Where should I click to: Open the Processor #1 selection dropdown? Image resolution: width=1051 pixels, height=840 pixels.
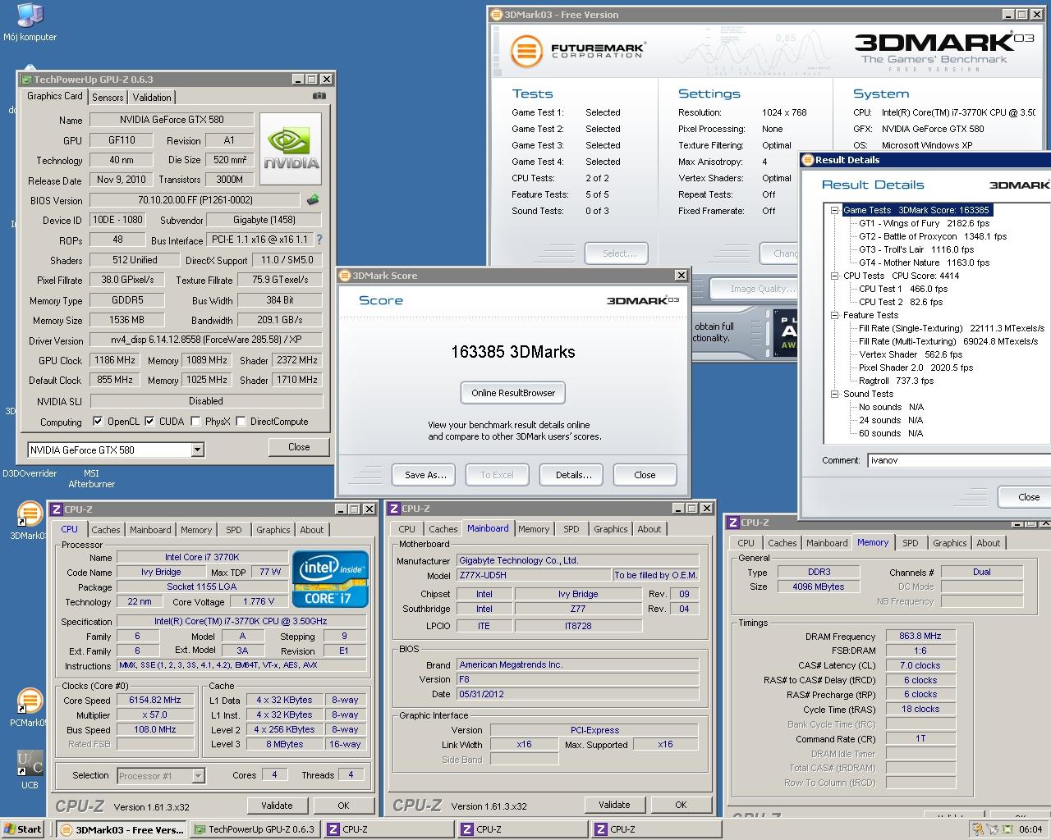[x=198, y=775]
